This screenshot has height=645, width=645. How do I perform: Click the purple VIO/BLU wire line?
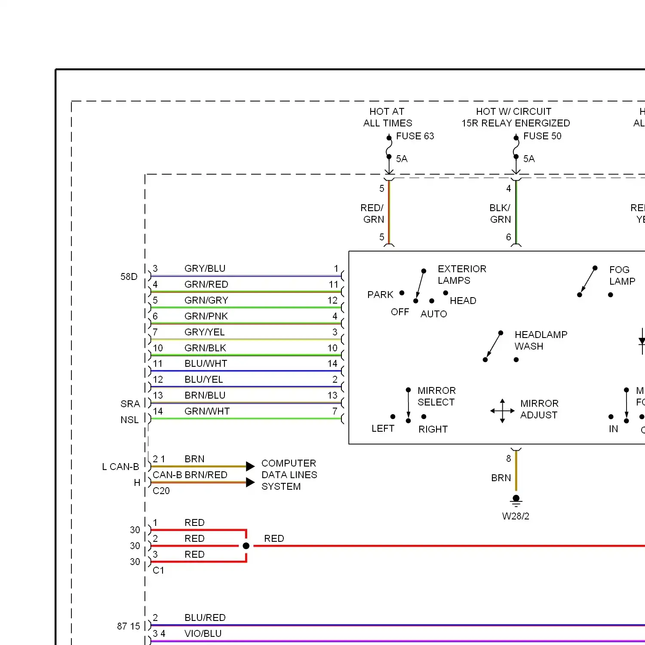[x=398, y=641]
